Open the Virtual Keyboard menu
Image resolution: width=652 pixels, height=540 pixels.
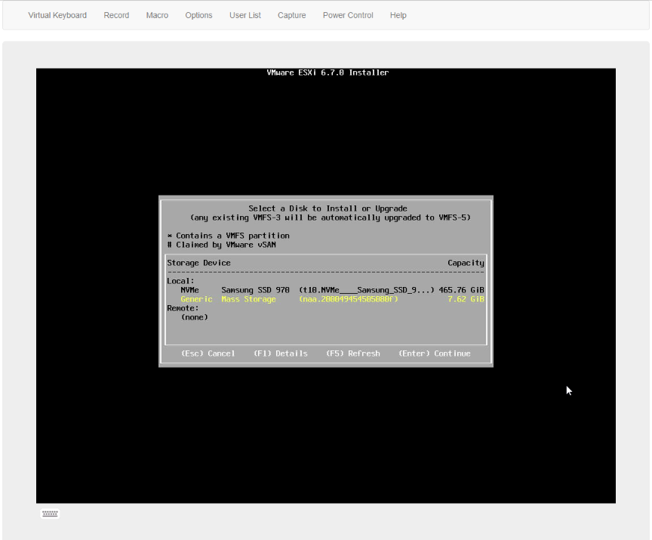tap(57, 15)
